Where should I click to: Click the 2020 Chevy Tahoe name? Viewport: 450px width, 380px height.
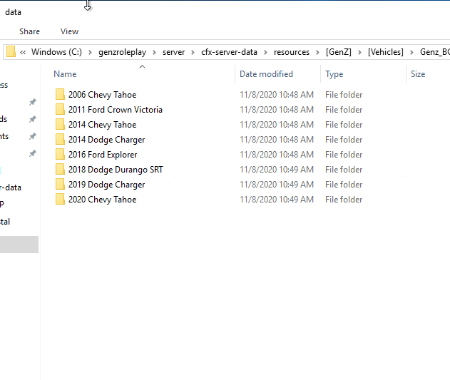pos(102,200)
